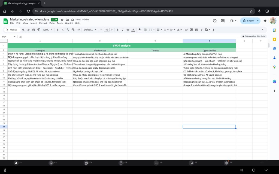Toggle italic formatting
This screenshot has height=174, width=279.
(123, 30)
